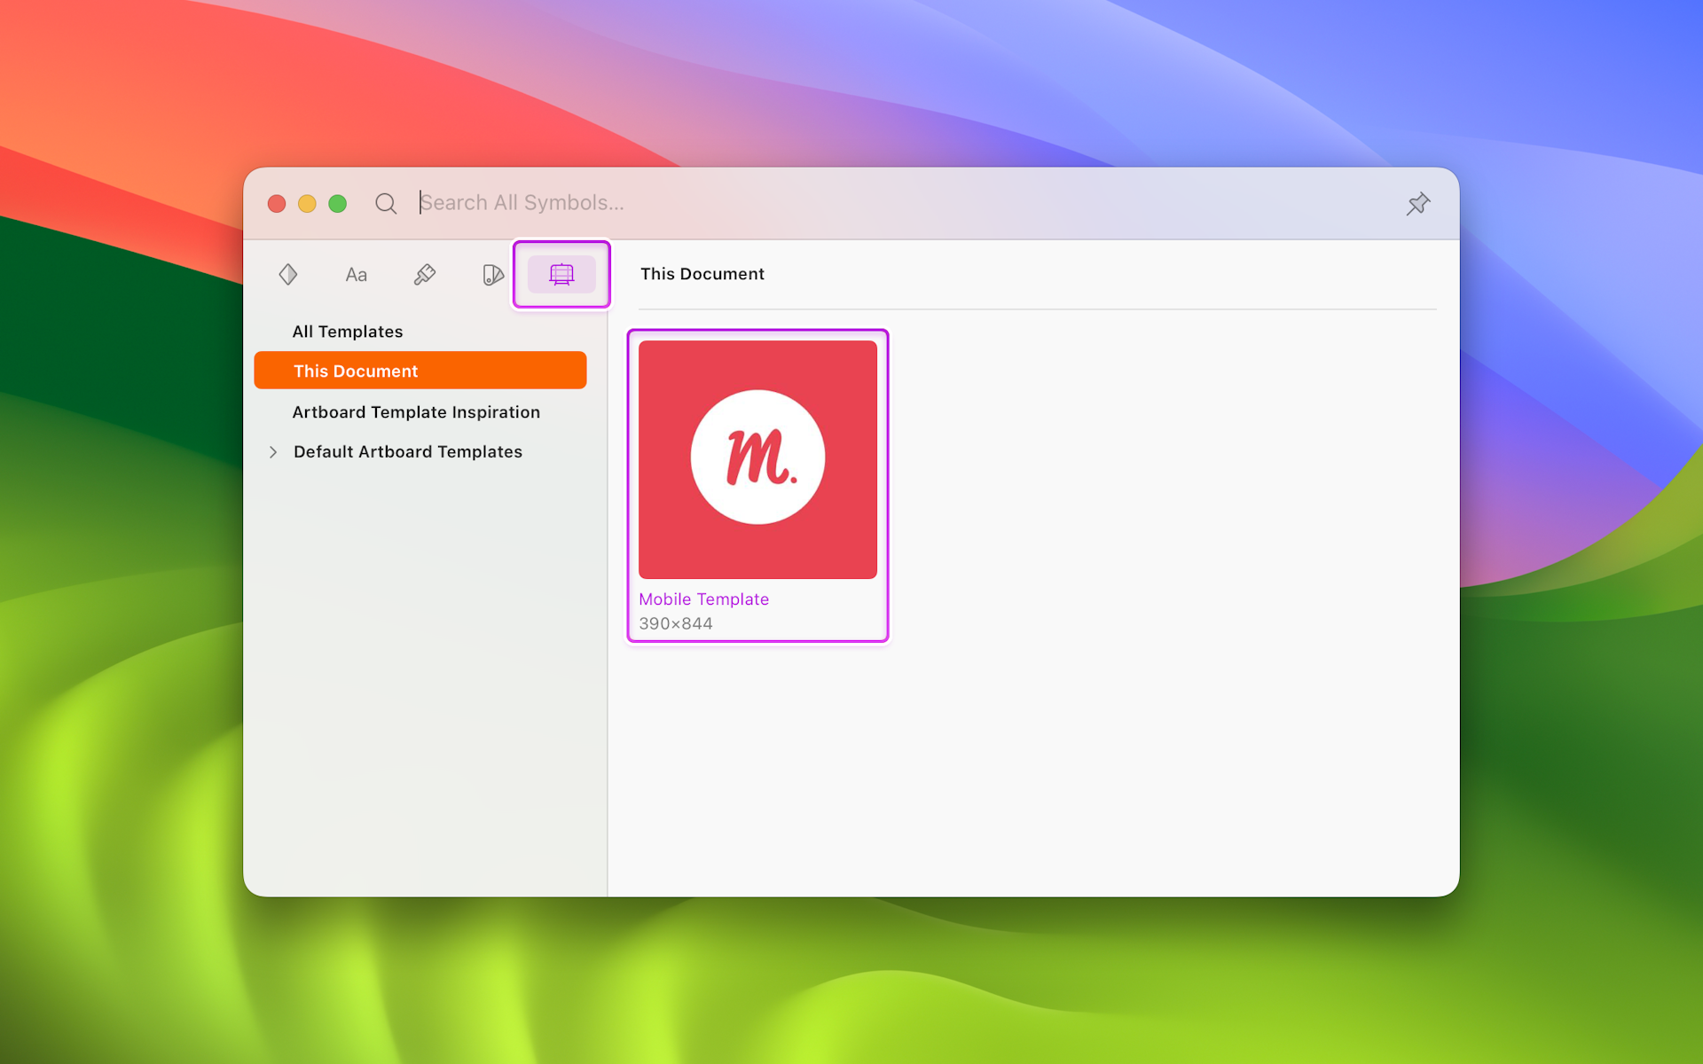Select Artboard Template Inspiration list item
Viewport: 1703px width, 1064px height.
(418, 411)
